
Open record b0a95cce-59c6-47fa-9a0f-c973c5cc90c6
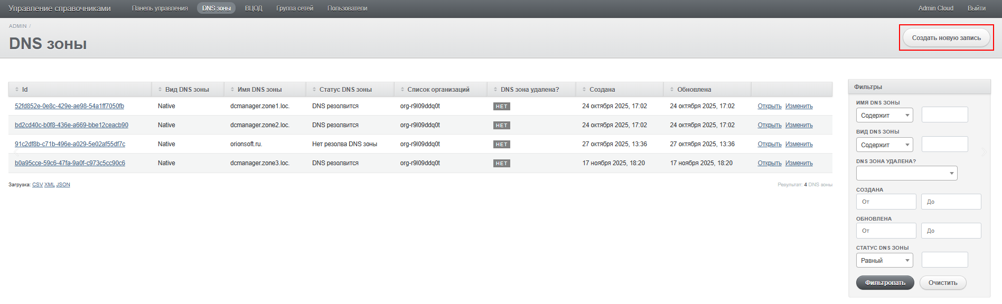[70, 163]
